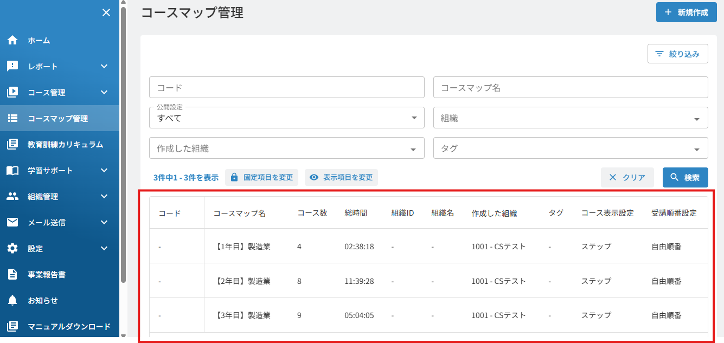Screen dimensions: 724x343
Task: Focus the コースマップ名 input field
Action: 571,87
